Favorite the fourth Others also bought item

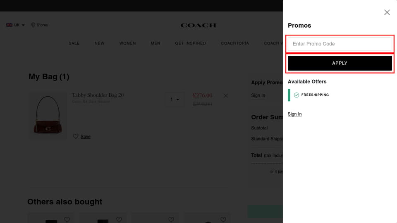223,220
